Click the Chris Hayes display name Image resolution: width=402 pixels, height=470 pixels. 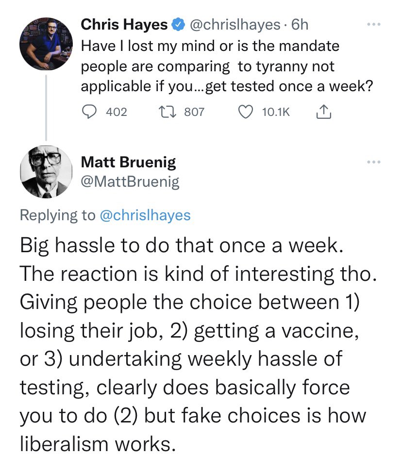tap(124, 24)
